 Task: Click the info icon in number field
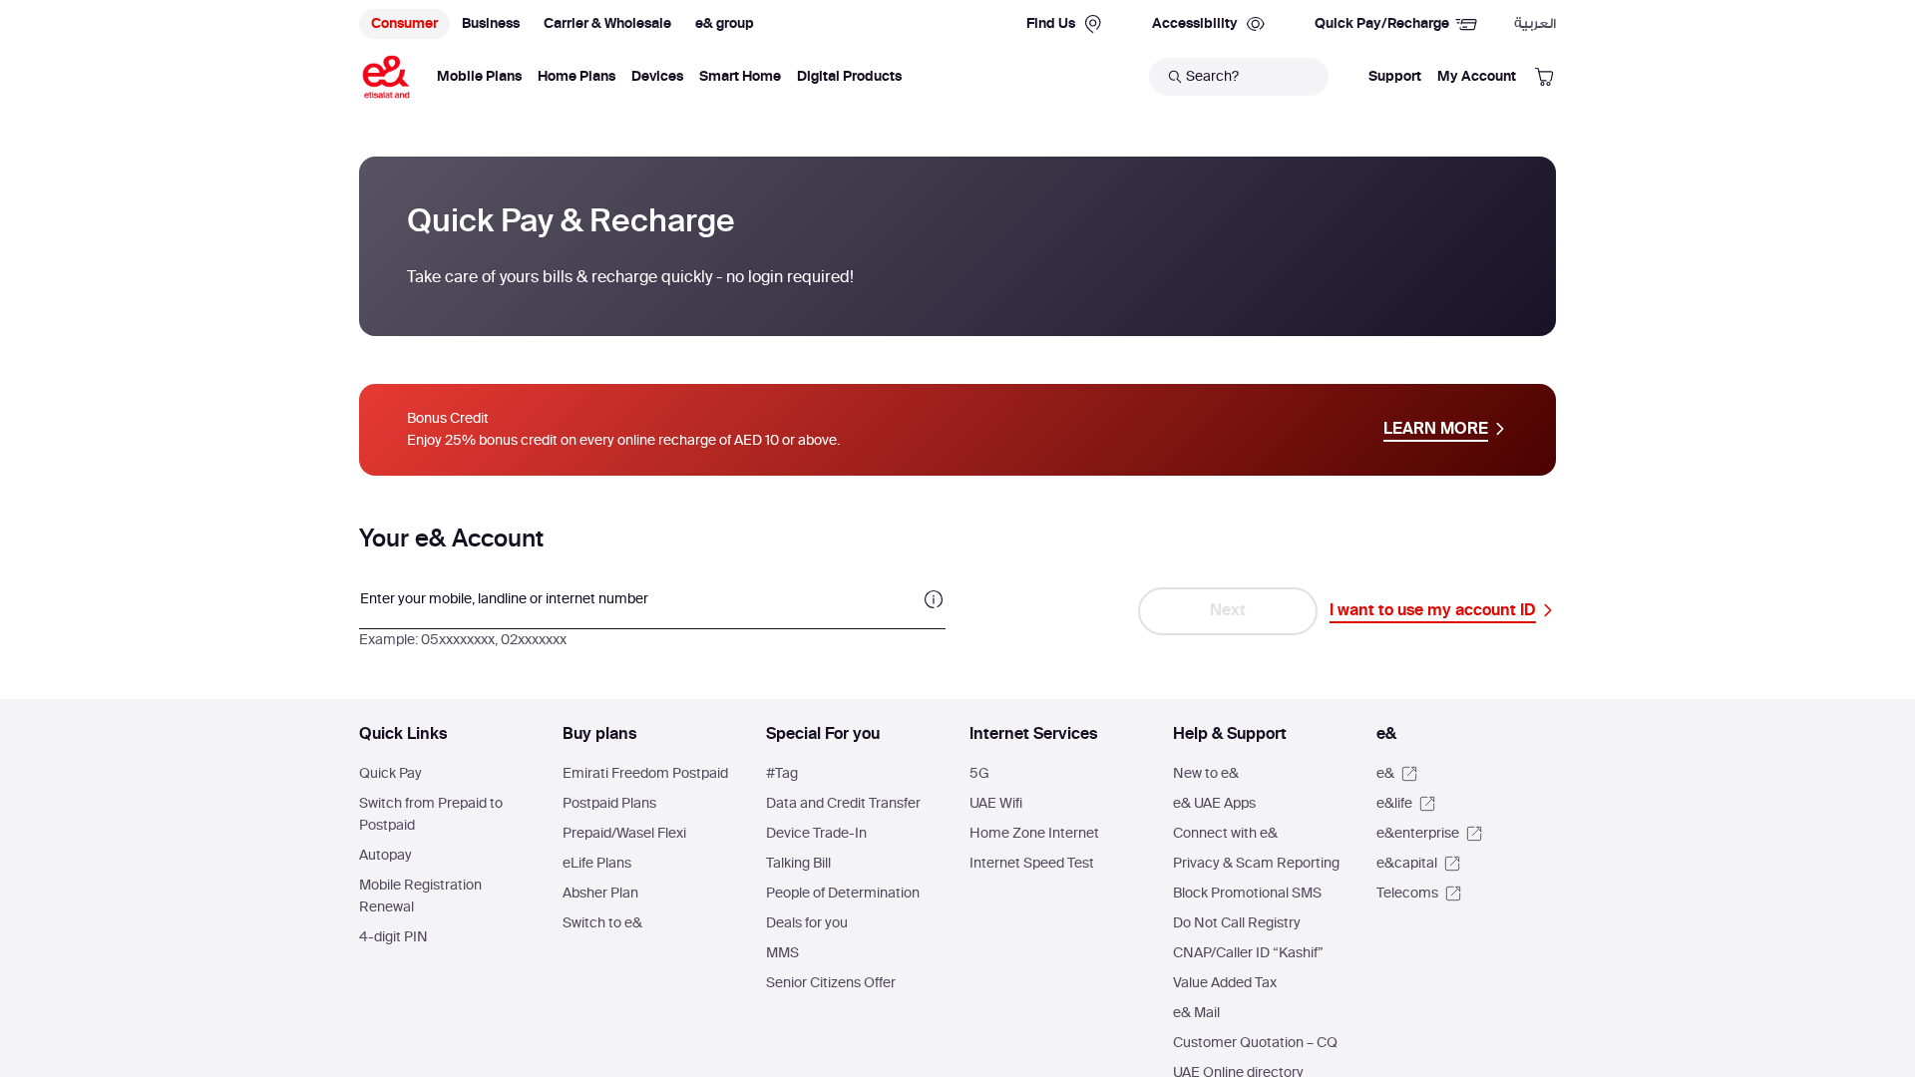click(x=934, y=599)
